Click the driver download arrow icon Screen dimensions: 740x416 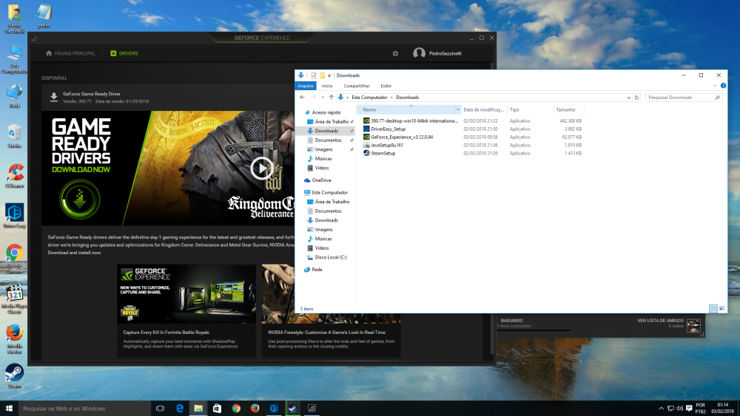point(54,97)
